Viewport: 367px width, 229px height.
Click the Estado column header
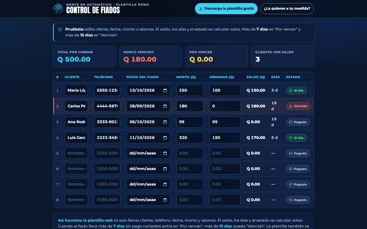(293, 77)
